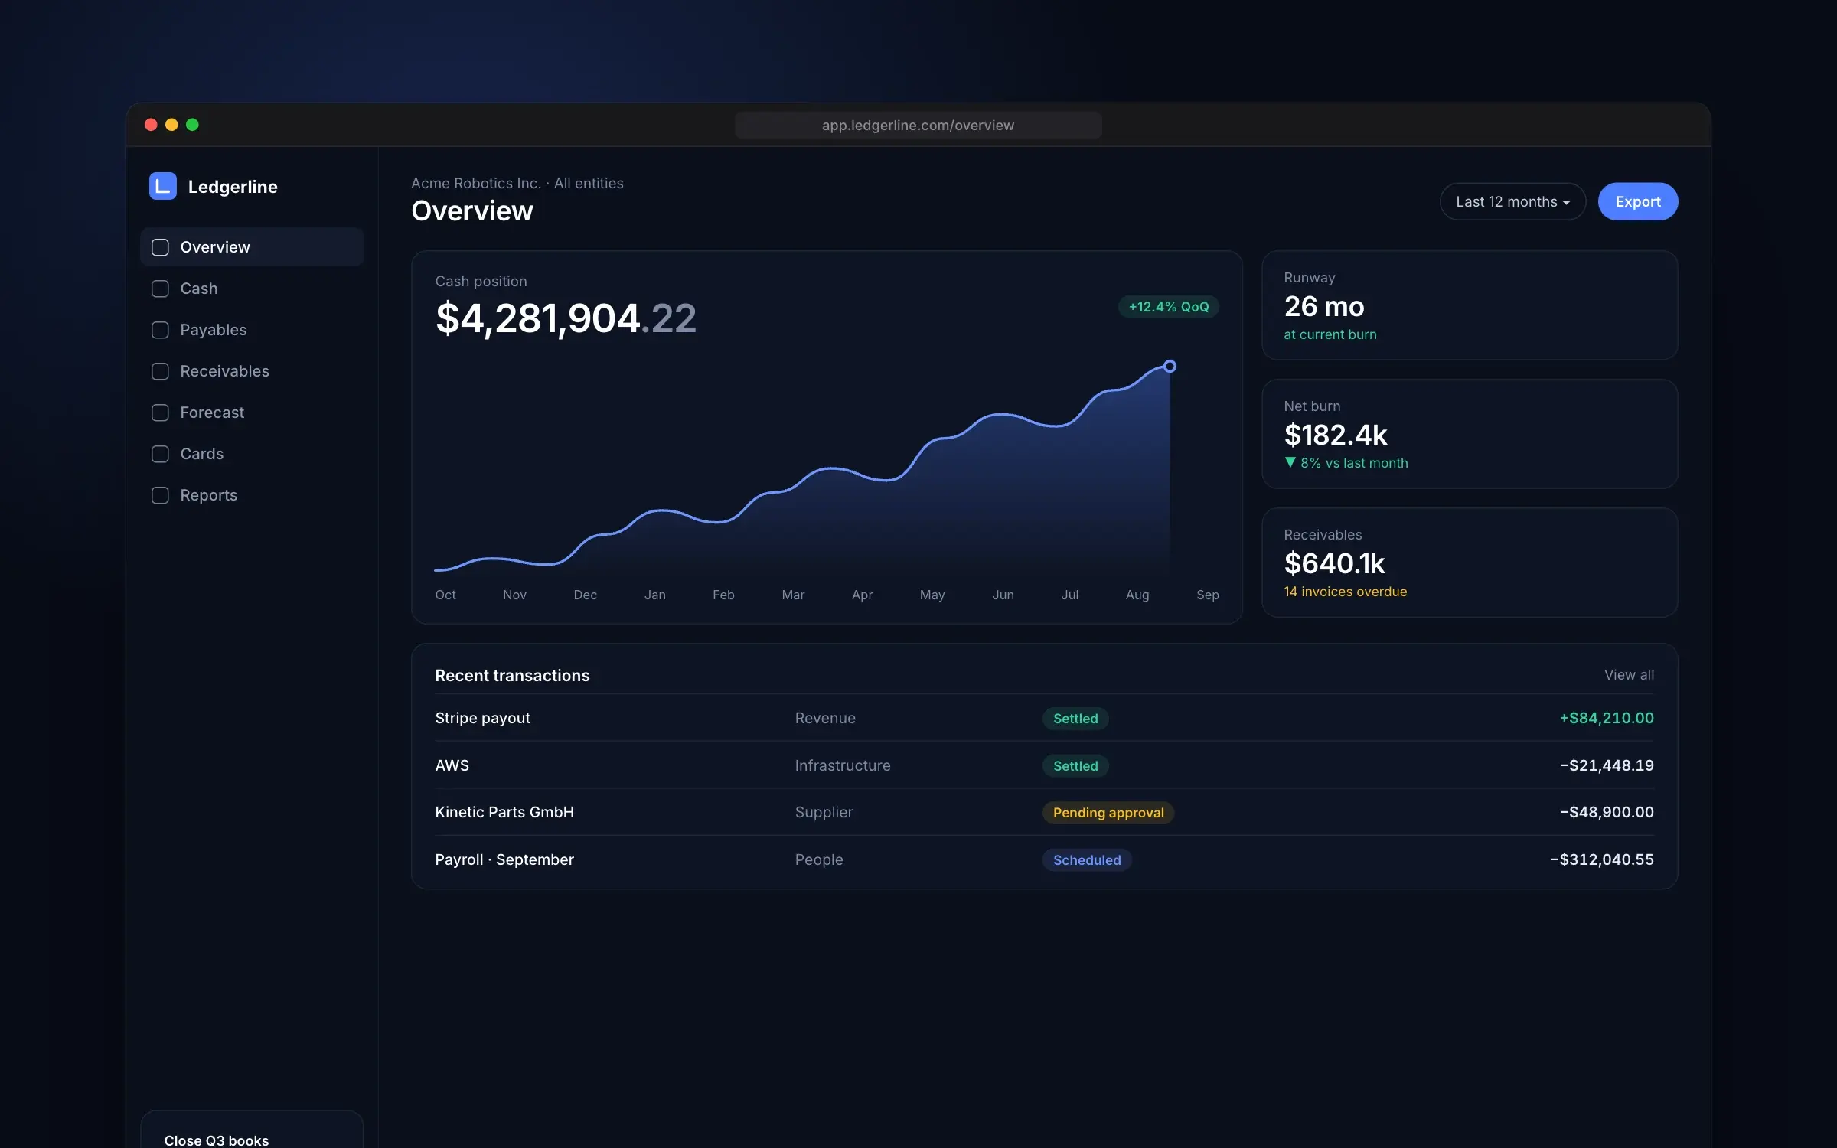Click the '26 mo' runway value

coord(1324,306)
